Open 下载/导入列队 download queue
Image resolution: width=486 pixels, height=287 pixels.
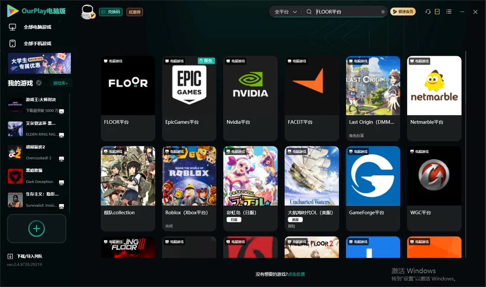[25, 256]
